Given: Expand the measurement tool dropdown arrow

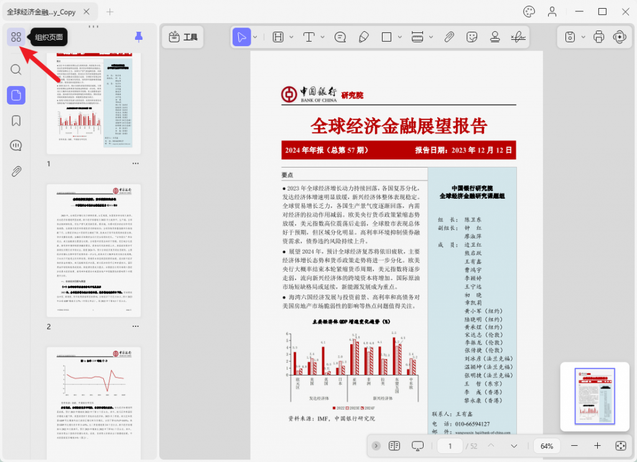Looking at the screenshot, I should pos(431,37).
